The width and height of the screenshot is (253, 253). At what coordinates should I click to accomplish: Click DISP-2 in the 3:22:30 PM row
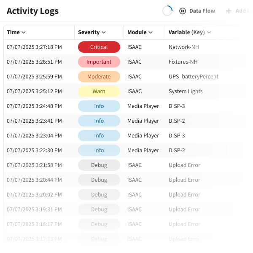pyautogui.click(x=177, y=151)
